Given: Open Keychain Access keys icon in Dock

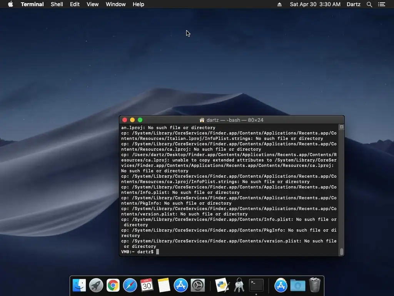Looking at the screenshot, I should pos(239,285).
